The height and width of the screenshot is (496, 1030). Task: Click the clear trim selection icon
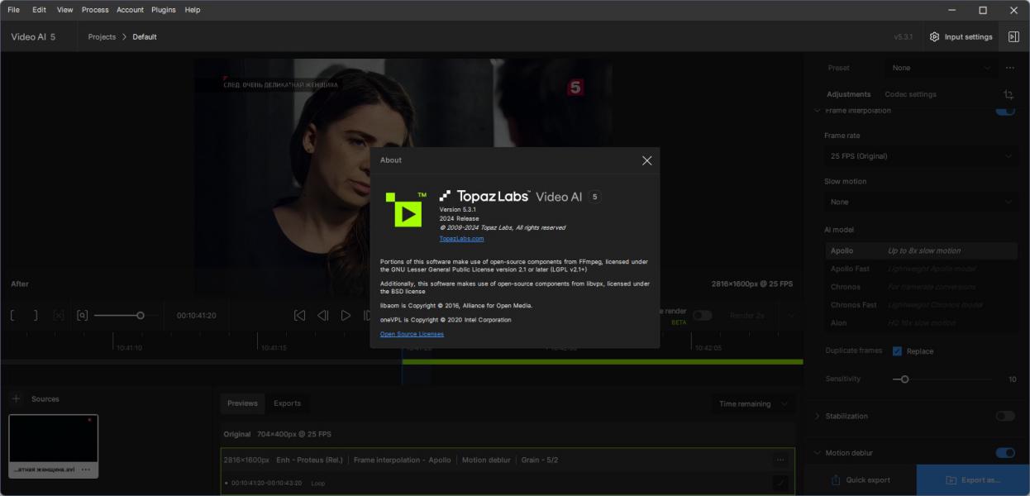58,316
